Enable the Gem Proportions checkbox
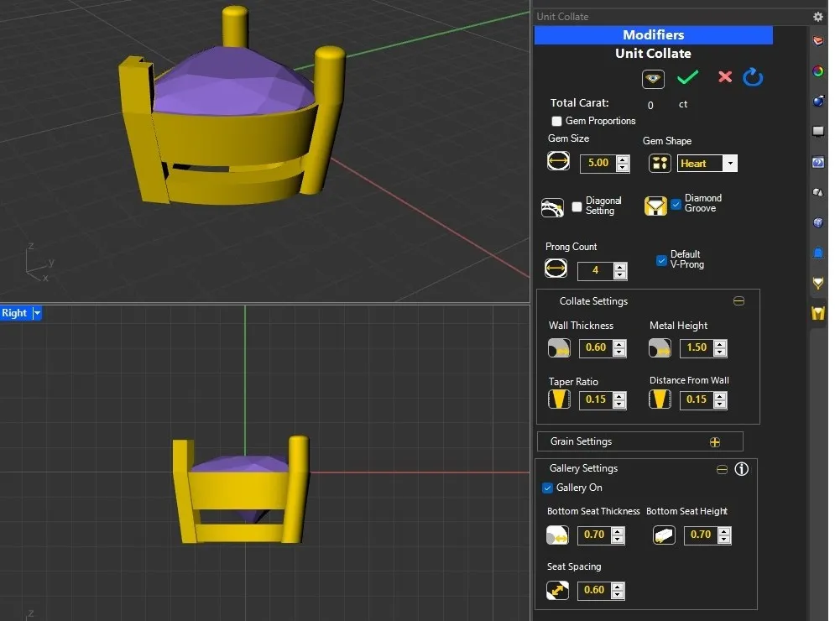This screenshot has width=835, height=621. point(557,122)
